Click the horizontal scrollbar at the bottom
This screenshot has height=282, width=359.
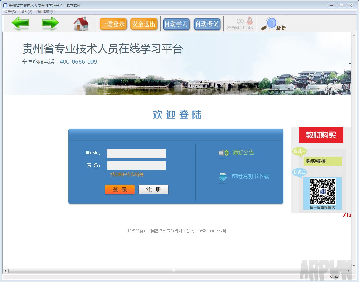click(173, 271)
